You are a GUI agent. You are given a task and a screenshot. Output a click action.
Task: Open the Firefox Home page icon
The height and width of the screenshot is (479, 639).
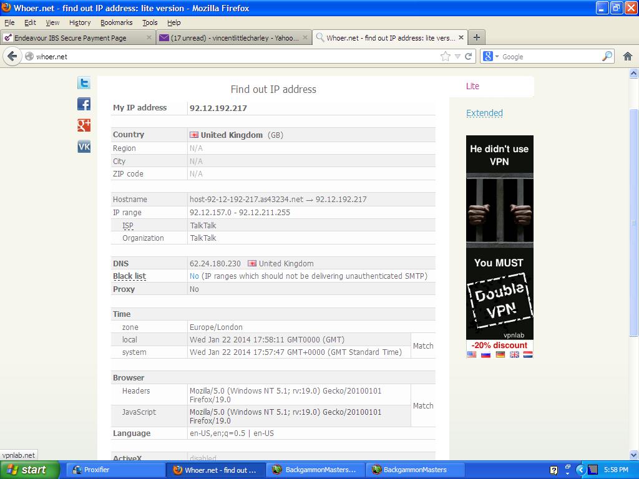(x=628, y=56)
